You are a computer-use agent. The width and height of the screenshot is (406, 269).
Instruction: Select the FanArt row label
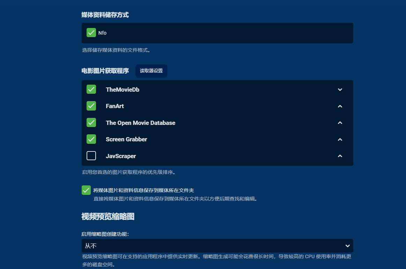(x=115, y=106)
